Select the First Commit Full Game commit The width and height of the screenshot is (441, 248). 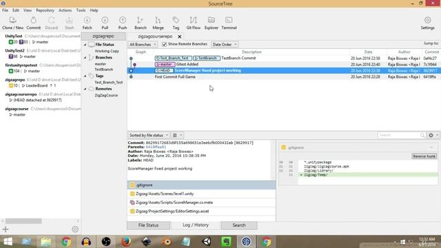pos(283,76)
